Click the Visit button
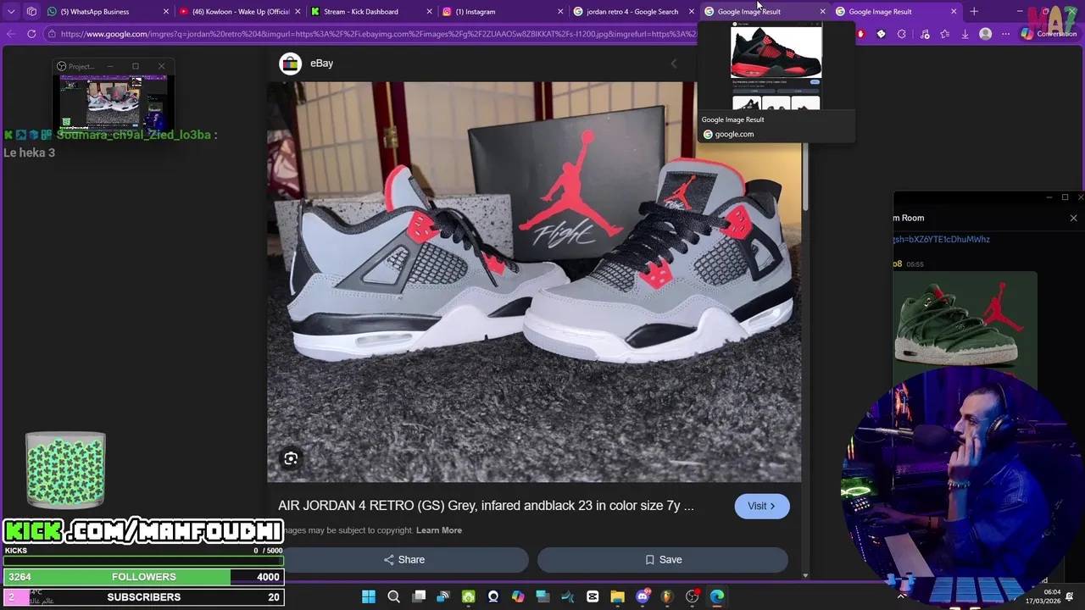Viewport: 1085px width, 610px height. click(761, 506)
